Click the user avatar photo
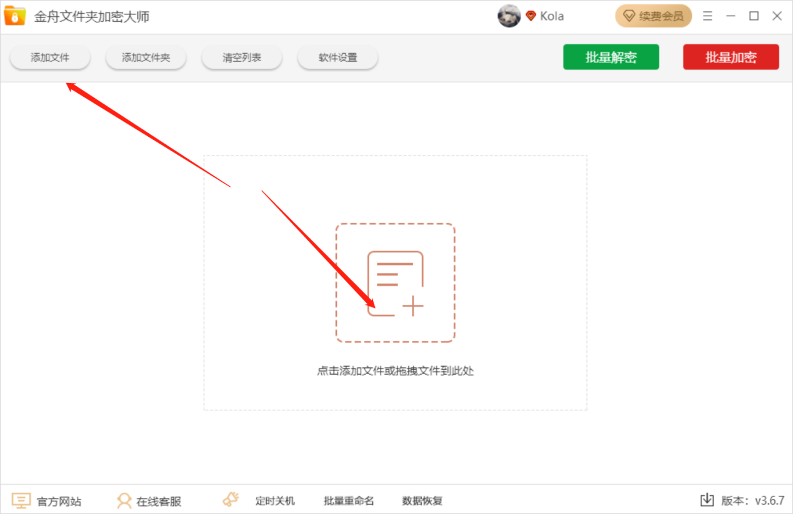Viewport: 793px width, 514px height. point(509,16)
